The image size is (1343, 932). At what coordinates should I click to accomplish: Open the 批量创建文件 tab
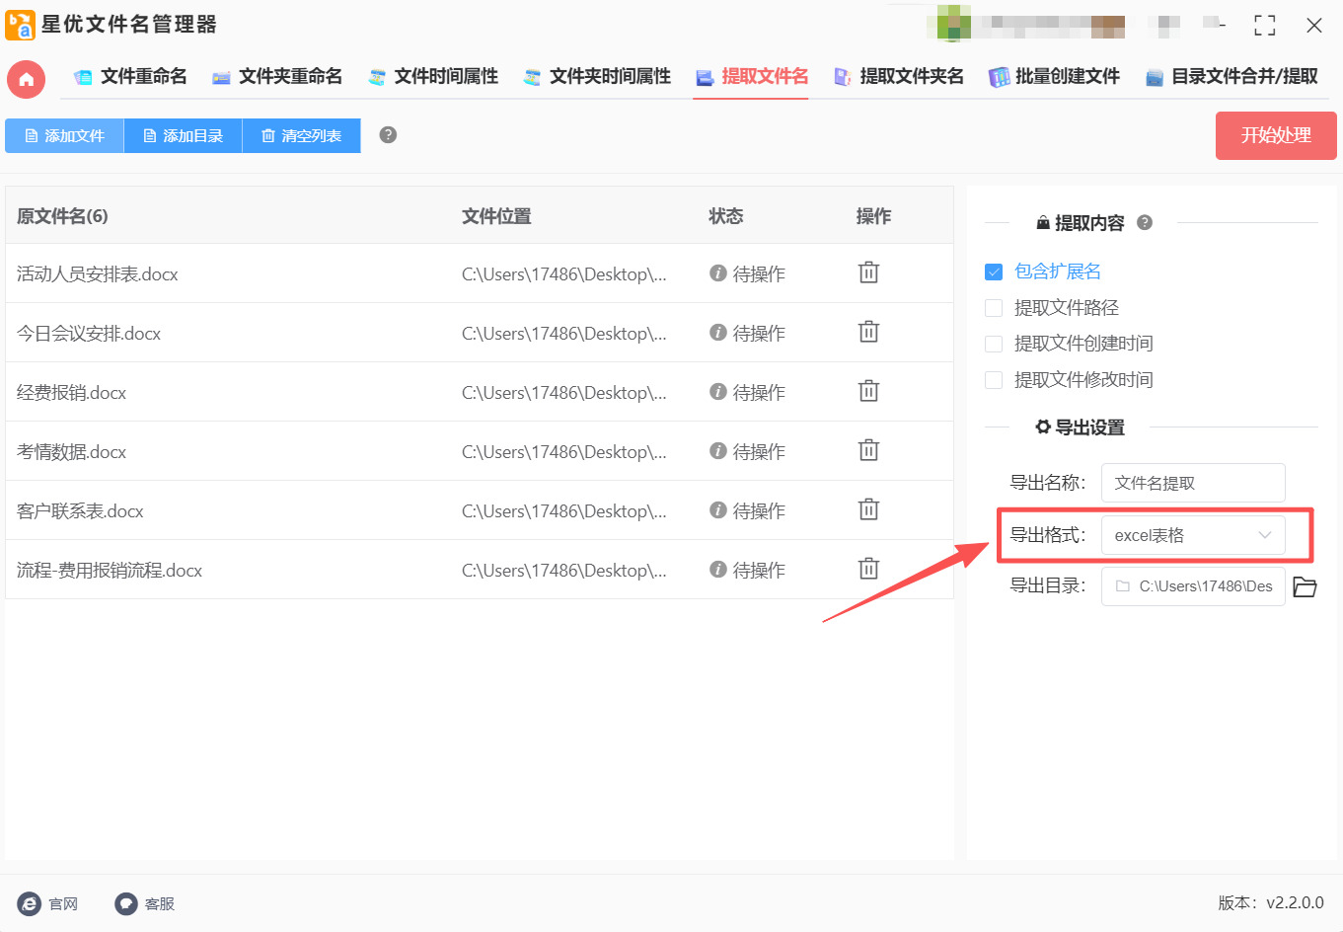coord(1054,77)
